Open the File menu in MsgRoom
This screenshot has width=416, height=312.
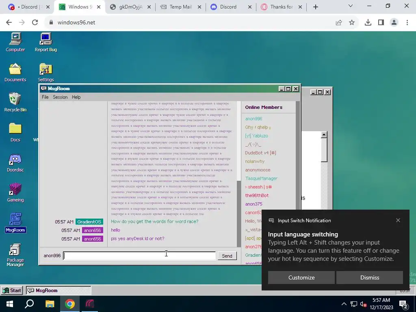coord(45,97)
